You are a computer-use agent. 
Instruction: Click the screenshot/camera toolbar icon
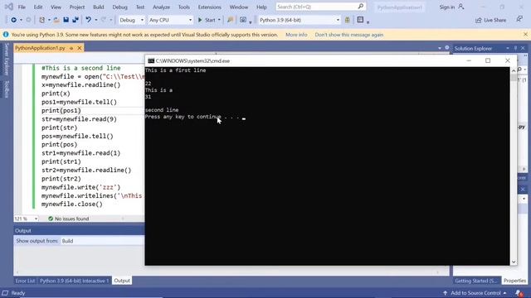pyautogui.click(x=243, y=20)
